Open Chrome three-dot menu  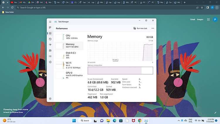click(217, 7)
